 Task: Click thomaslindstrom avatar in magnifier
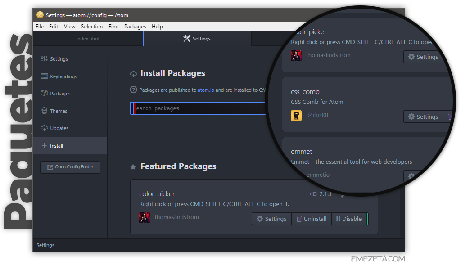coord(296,55)
